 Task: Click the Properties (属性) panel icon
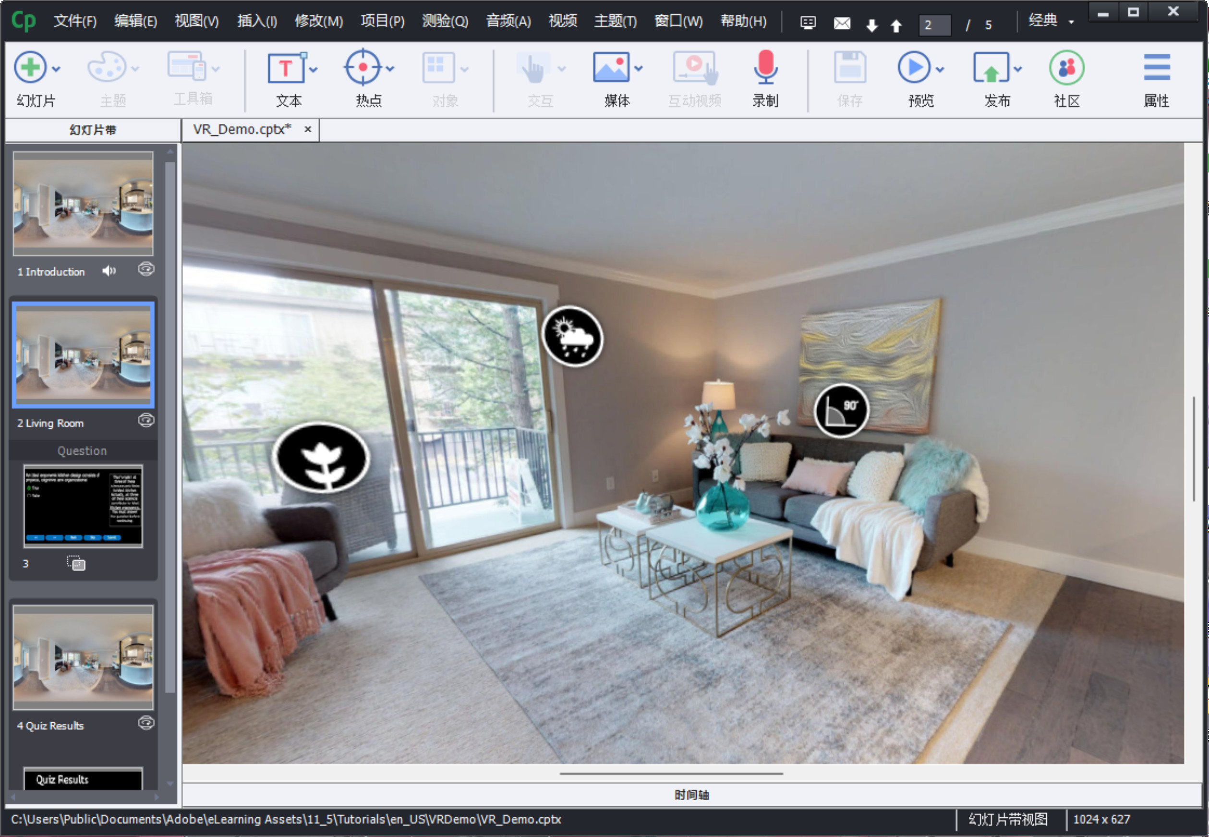click(x=1156, y=68)
